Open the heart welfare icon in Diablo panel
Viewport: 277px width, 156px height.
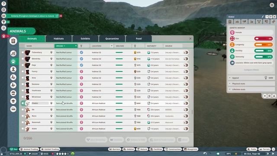pyautogui.click(x=267, y=22)
